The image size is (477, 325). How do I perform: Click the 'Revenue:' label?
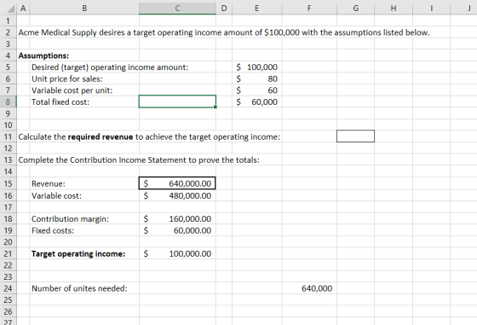point(49,183)
